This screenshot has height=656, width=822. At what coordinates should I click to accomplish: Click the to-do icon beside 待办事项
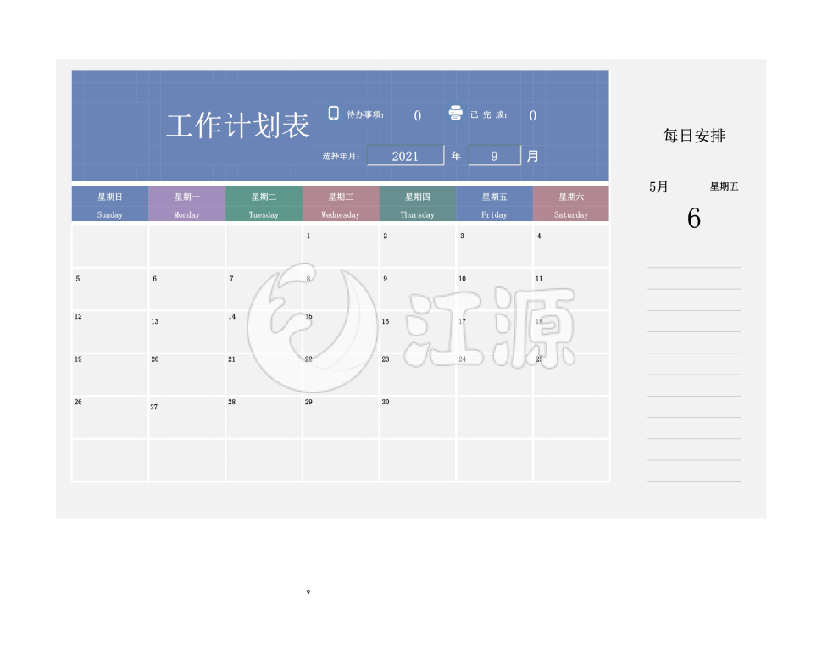333,113
